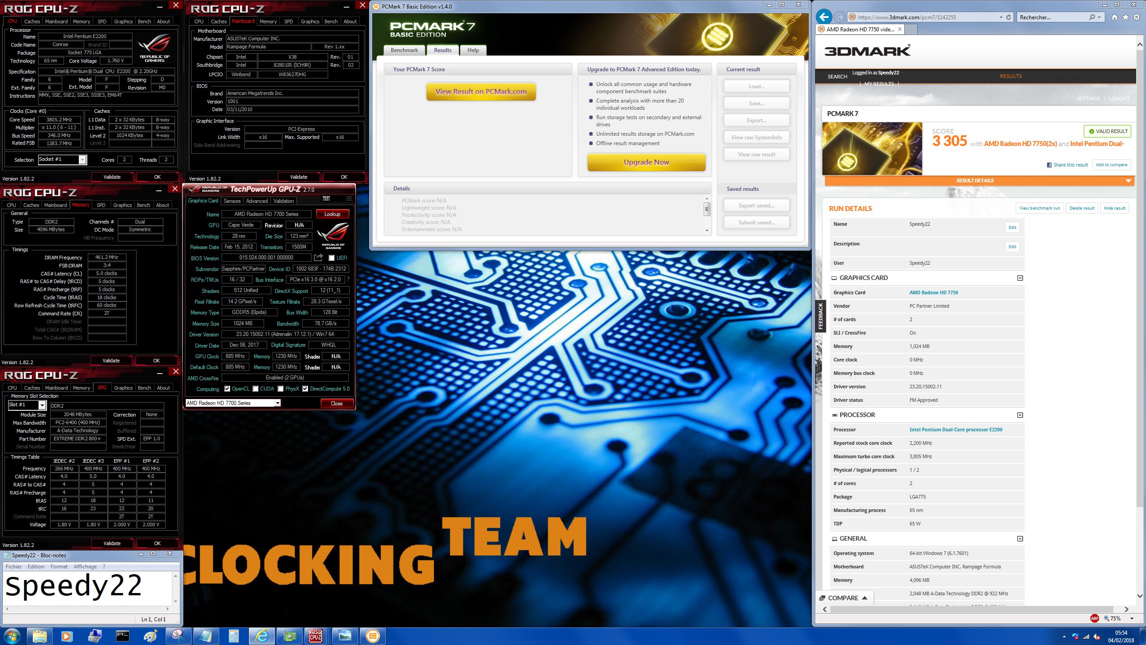Viewport: 1146px width, 645px height.
Task: Click the GPU-Z screenshot camera icon
Action: point(326,198)
